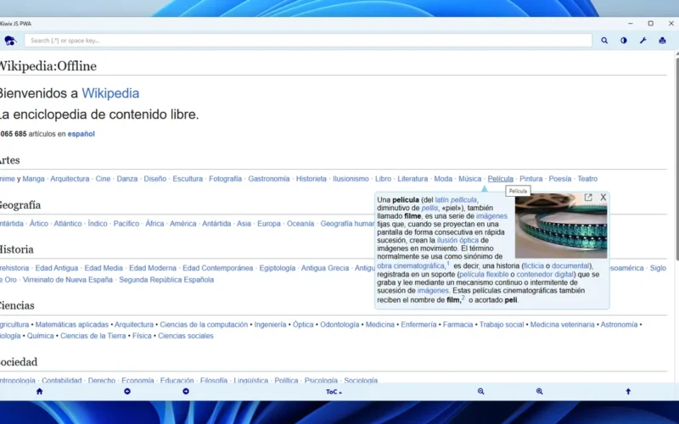Open the Escultura article link
The image size is (679, 424).
coord(188,179)
